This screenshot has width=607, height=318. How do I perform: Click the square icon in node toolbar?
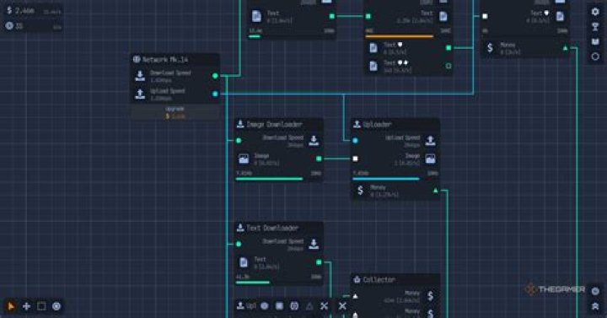coord(280,306)
